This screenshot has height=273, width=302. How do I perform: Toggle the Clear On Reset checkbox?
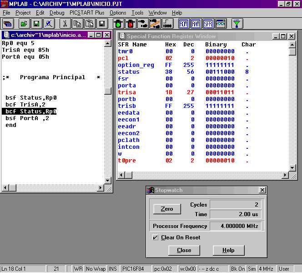[156, 238]
